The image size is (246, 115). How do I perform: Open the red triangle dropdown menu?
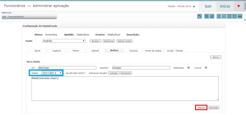coord(239,6)
